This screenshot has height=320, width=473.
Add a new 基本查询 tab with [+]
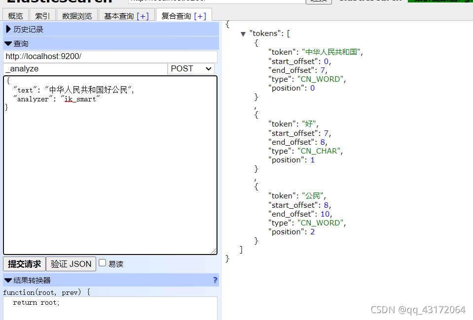(143, 16)
